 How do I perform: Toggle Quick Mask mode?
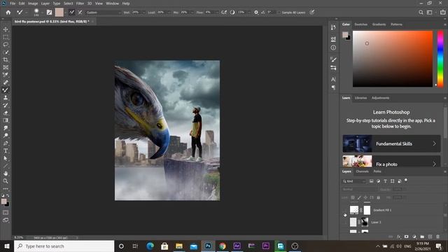pyautogui.click(x=6, y=212)
